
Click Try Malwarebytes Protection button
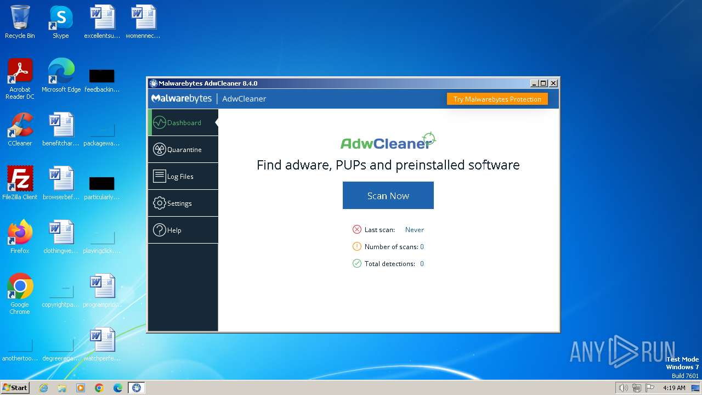pyautogui.click(x=497, y=99)
